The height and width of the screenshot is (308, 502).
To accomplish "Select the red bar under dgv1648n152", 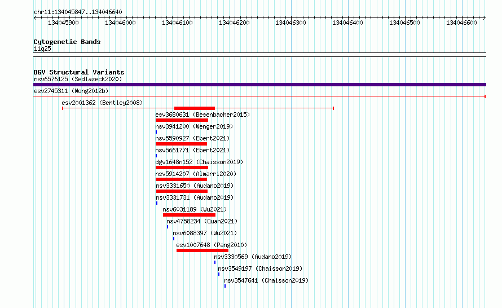I will tap(182, 168).
